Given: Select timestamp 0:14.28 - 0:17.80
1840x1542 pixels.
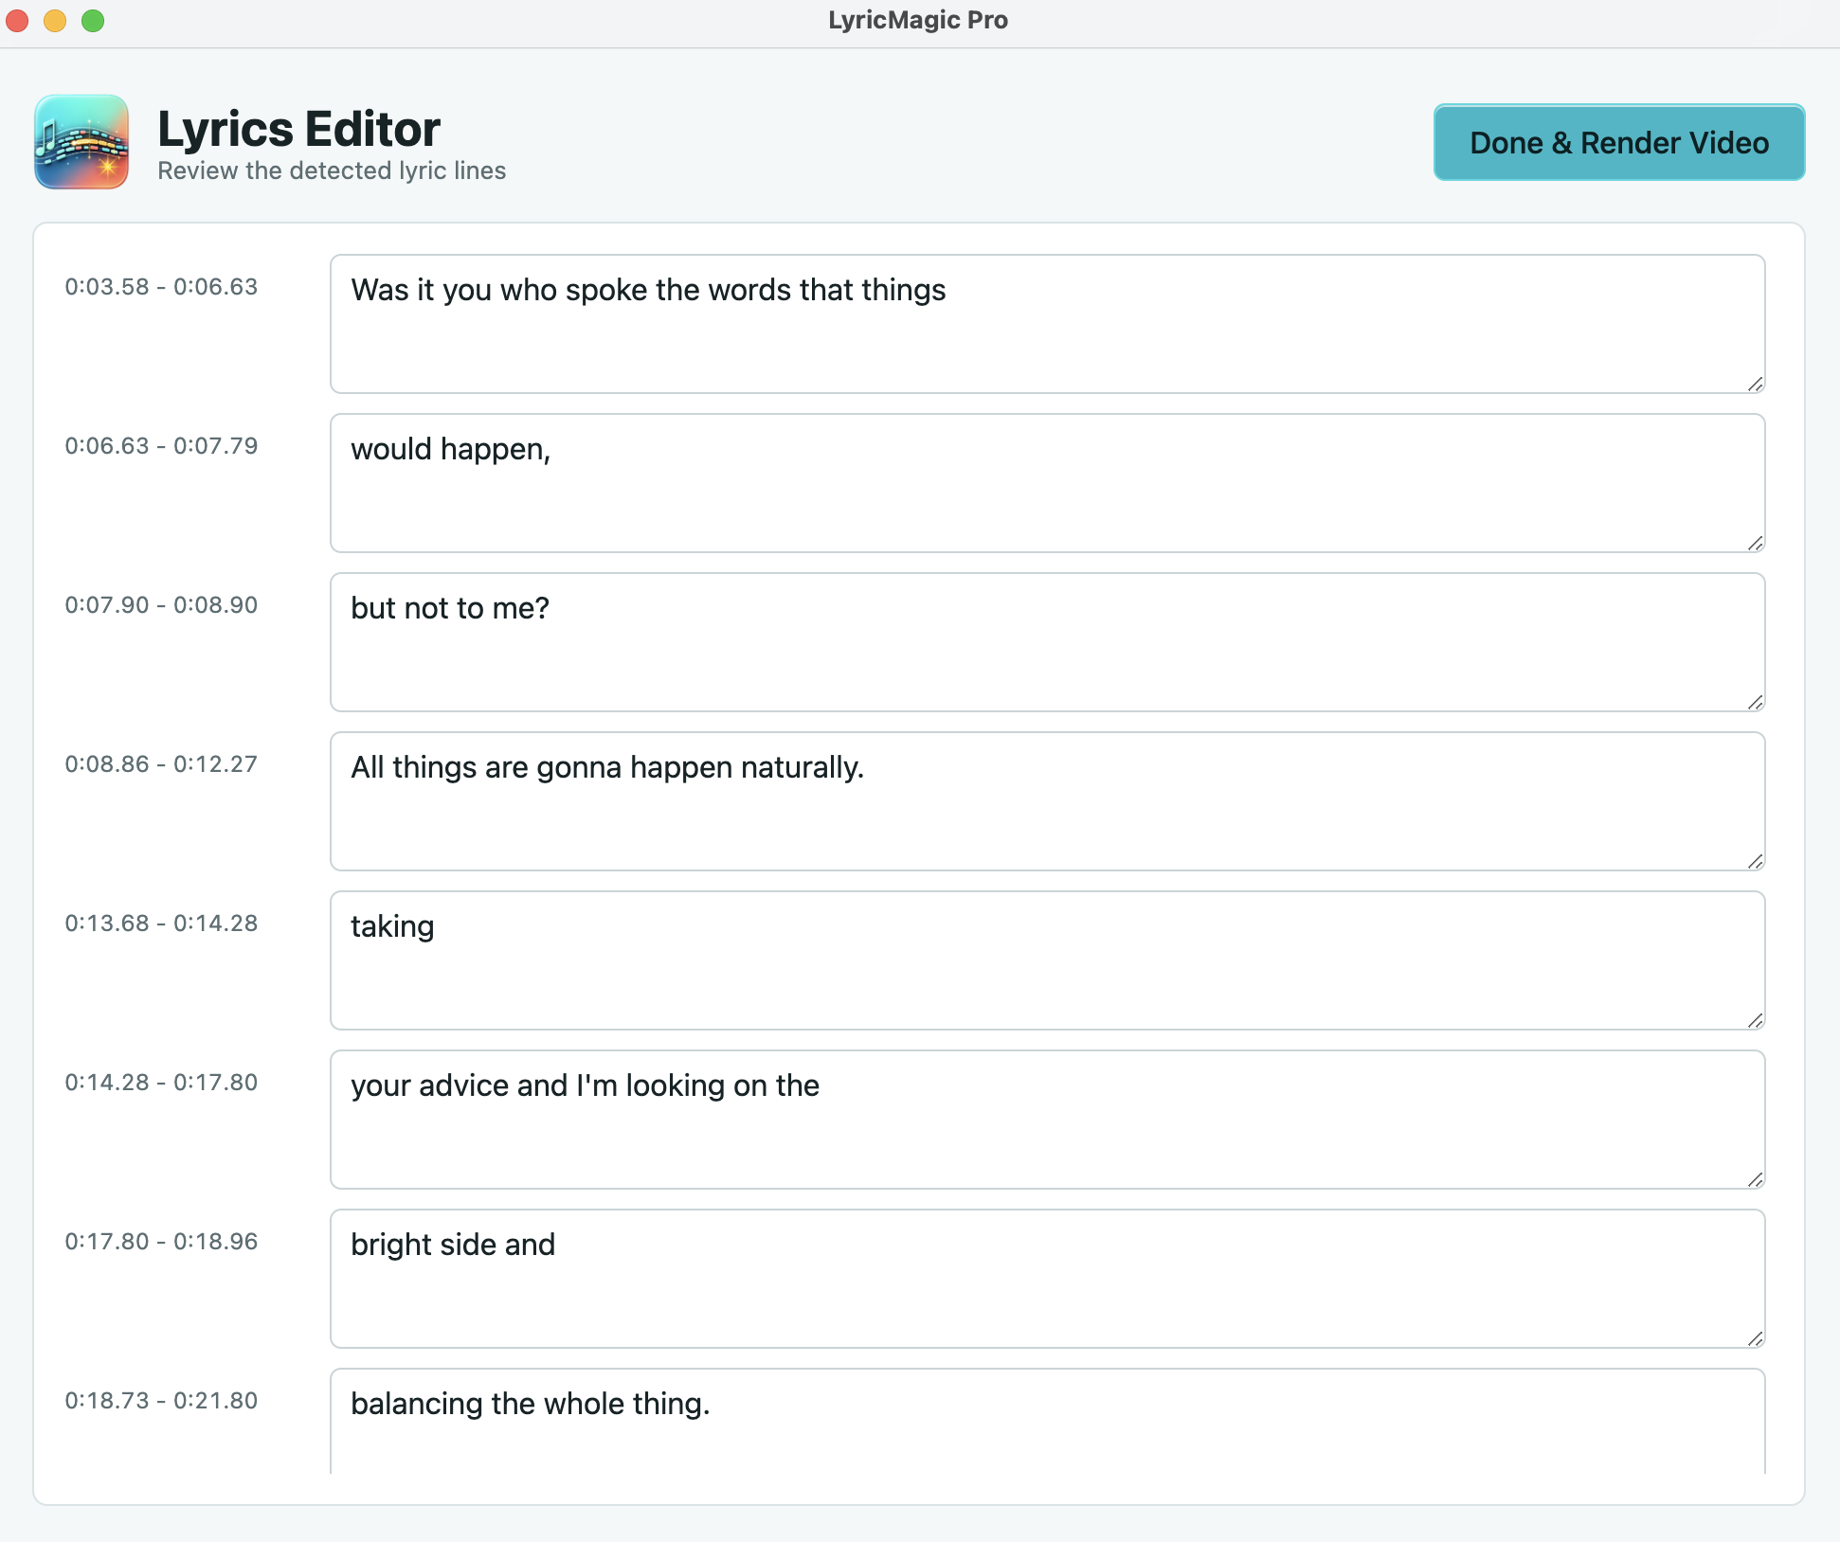Looking at the screenshot, I should click(161, 1083).
